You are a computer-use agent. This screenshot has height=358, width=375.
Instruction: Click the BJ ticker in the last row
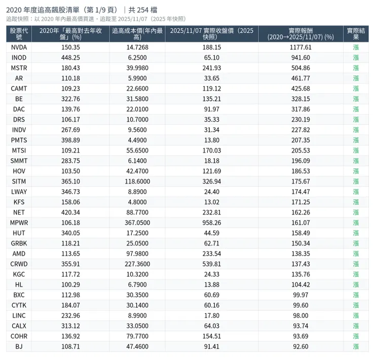coord(19,346)
